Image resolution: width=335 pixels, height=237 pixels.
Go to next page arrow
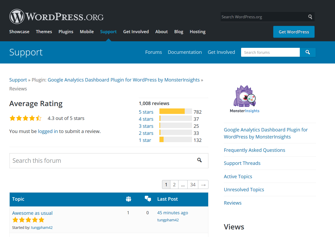[203, 184]
